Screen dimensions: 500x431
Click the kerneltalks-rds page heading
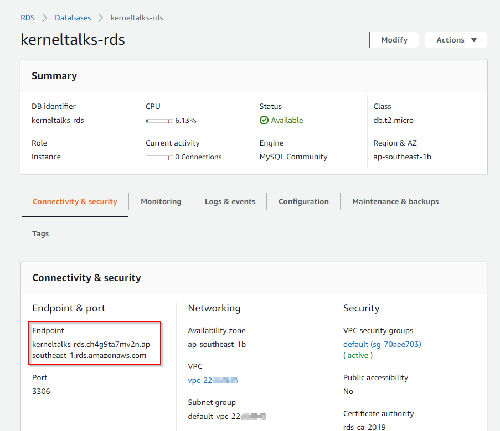(73, 39)
